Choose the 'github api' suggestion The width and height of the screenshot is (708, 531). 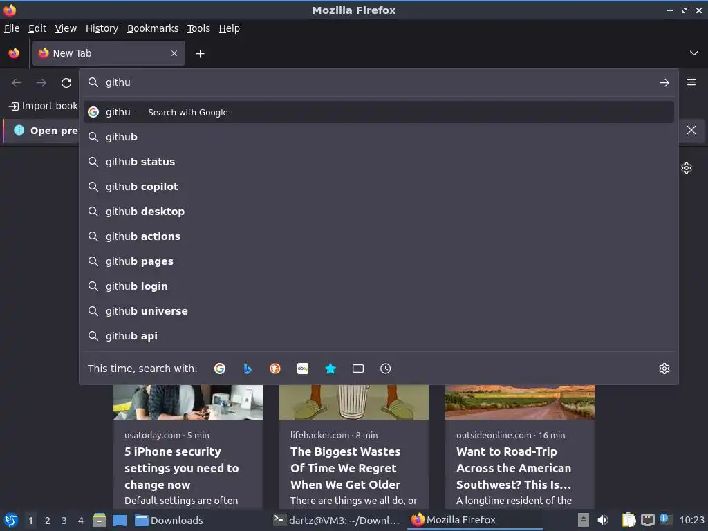378,336
